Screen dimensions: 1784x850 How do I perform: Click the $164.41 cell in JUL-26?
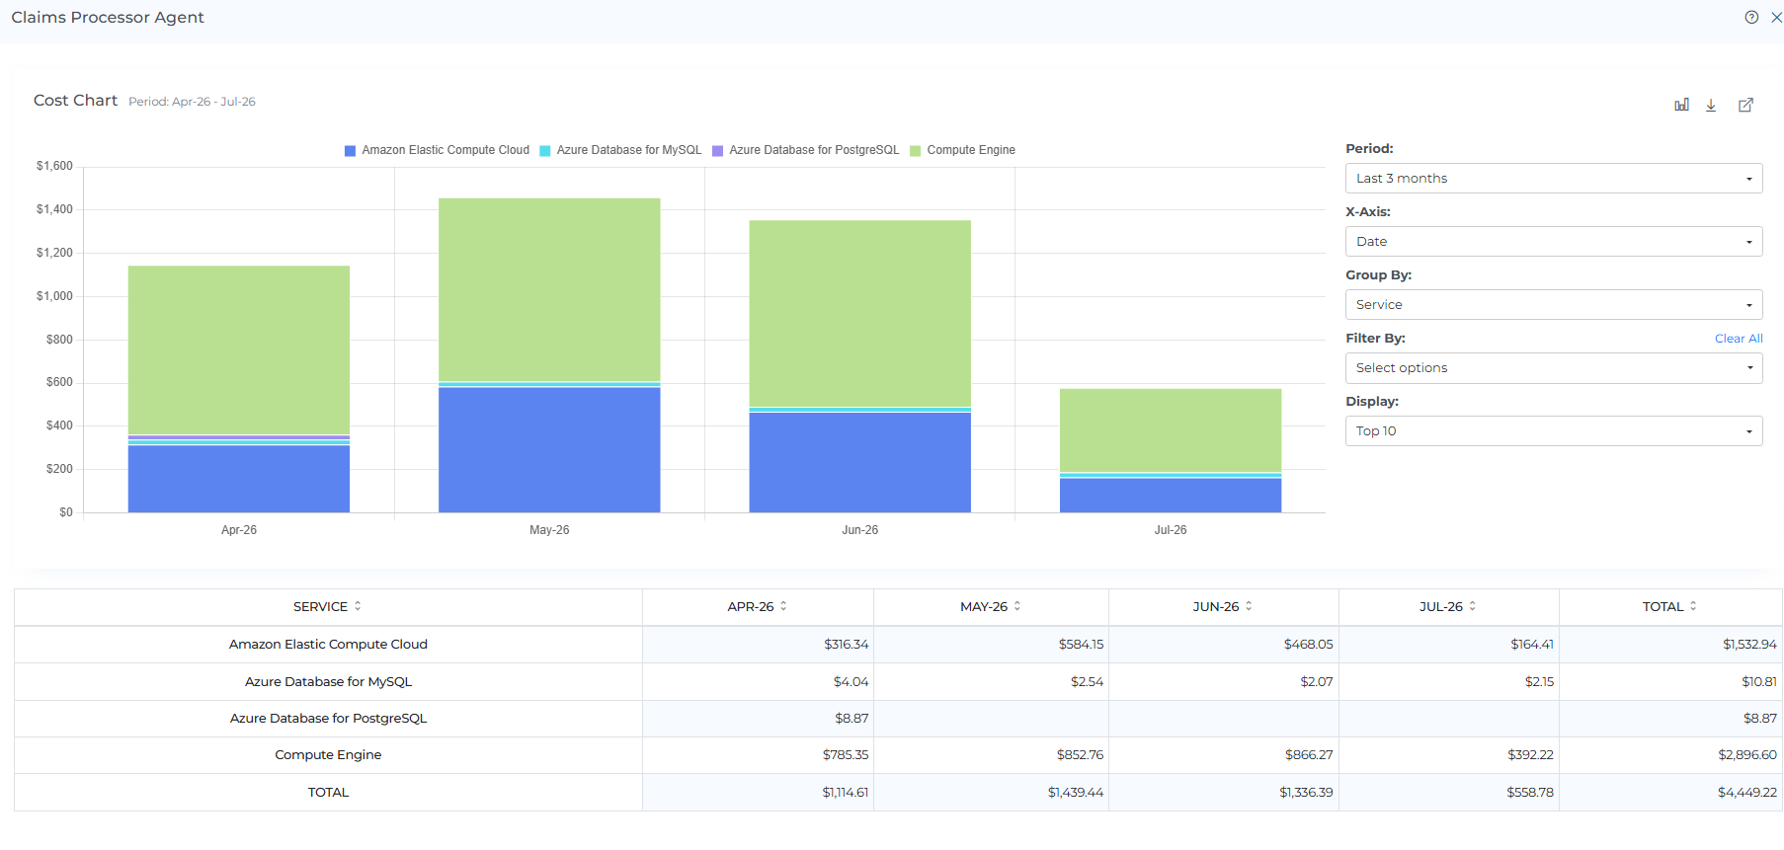(1448, 645)
